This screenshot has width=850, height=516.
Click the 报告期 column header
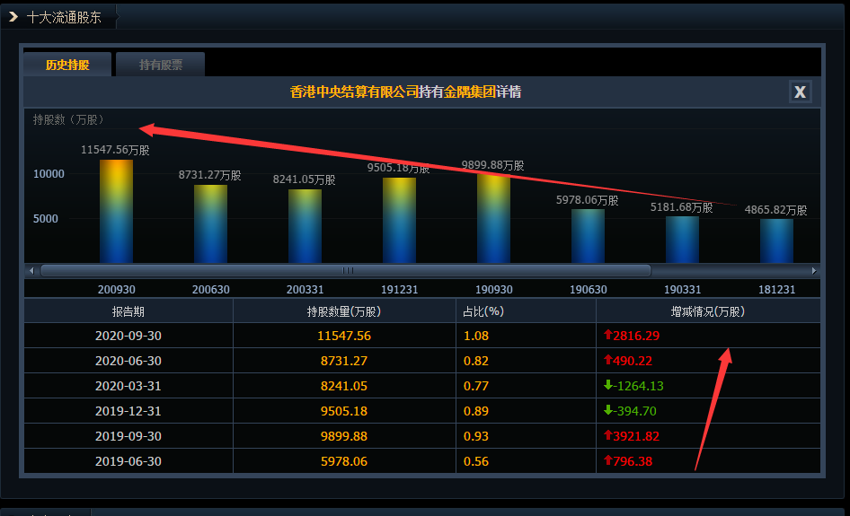[x=128, y=311]
